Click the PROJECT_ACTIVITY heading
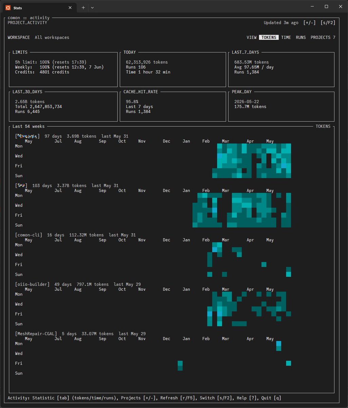 point(27,23)
